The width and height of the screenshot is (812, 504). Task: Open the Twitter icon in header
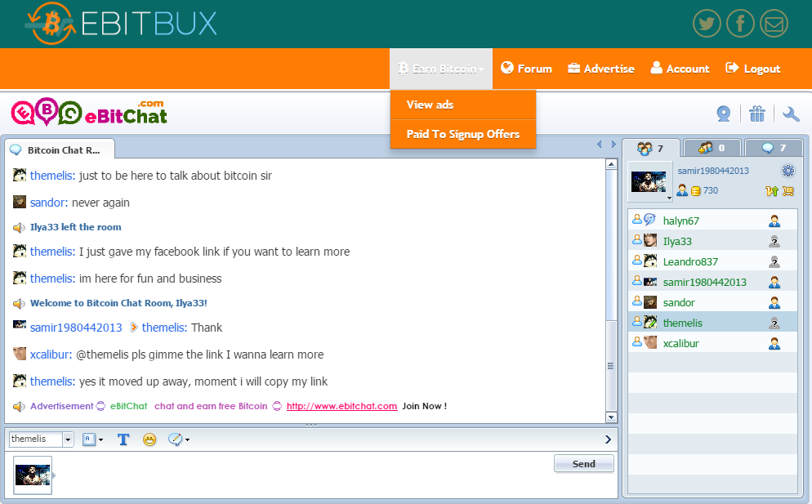707,24
